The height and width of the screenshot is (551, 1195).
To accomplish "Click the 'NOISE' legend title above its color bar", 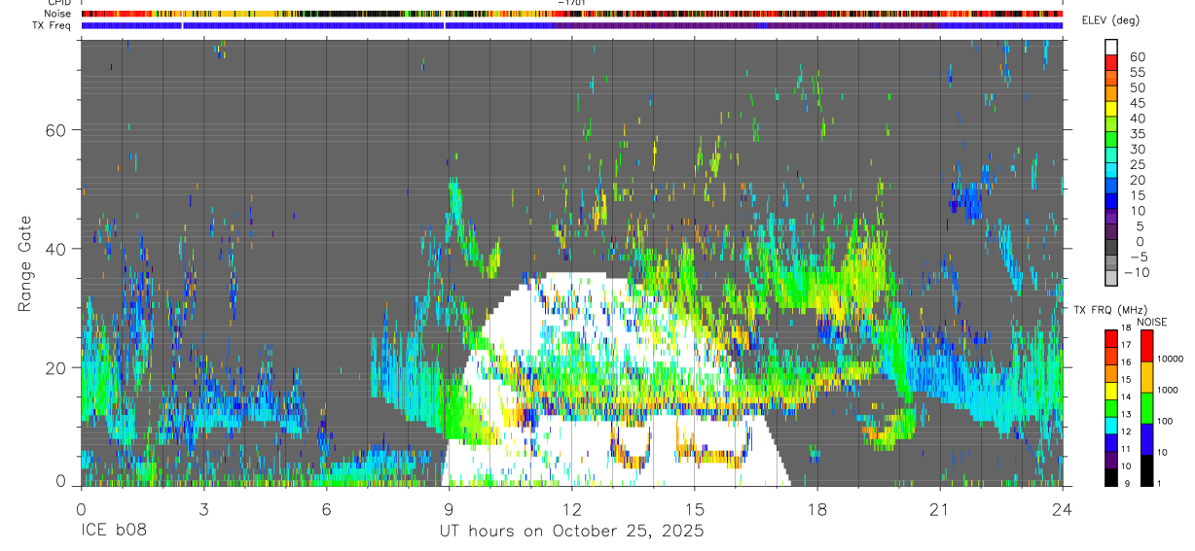I will [x=1152, y=322].
